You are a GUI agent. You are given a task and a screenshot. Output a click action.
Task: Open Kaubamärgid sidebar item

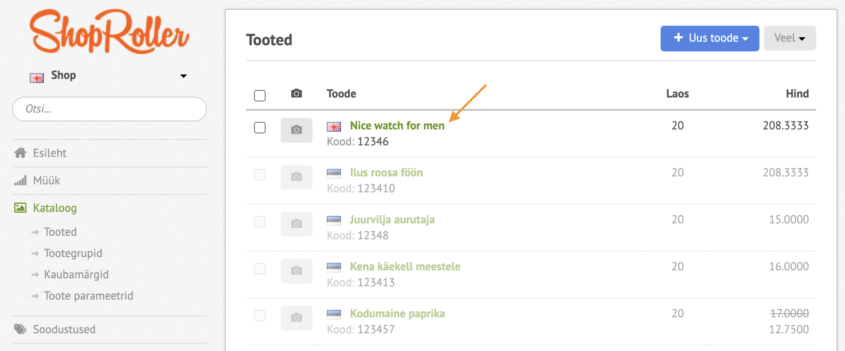coord(76,274)
